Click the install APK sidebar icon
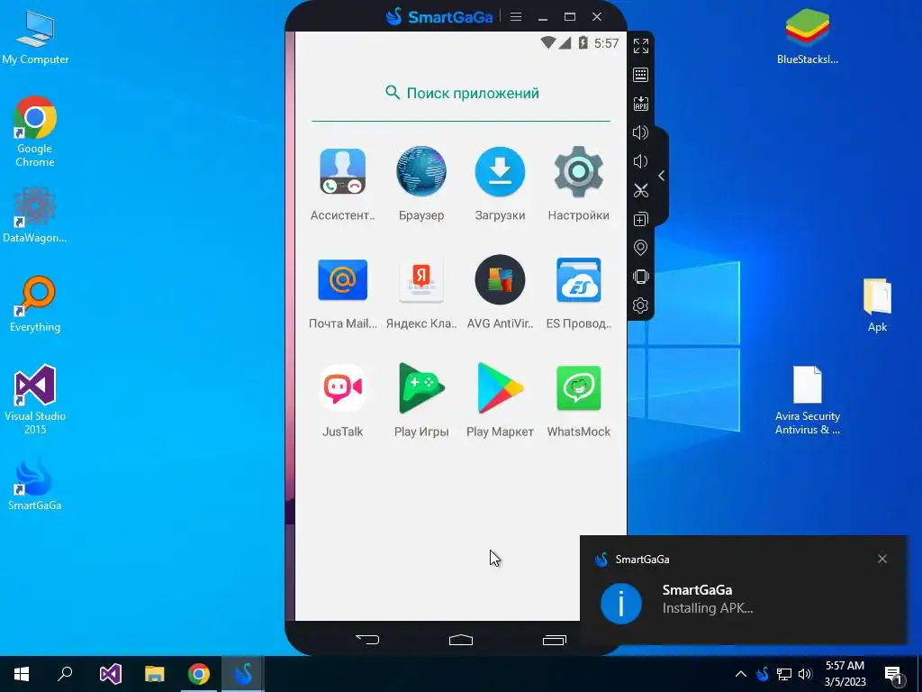 click(x=641, y=104)
